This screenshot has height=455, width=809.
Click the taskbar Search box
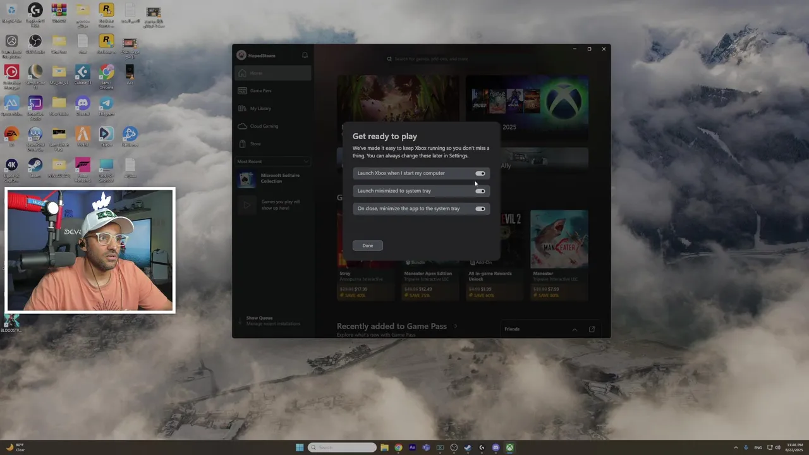[342, 447]
